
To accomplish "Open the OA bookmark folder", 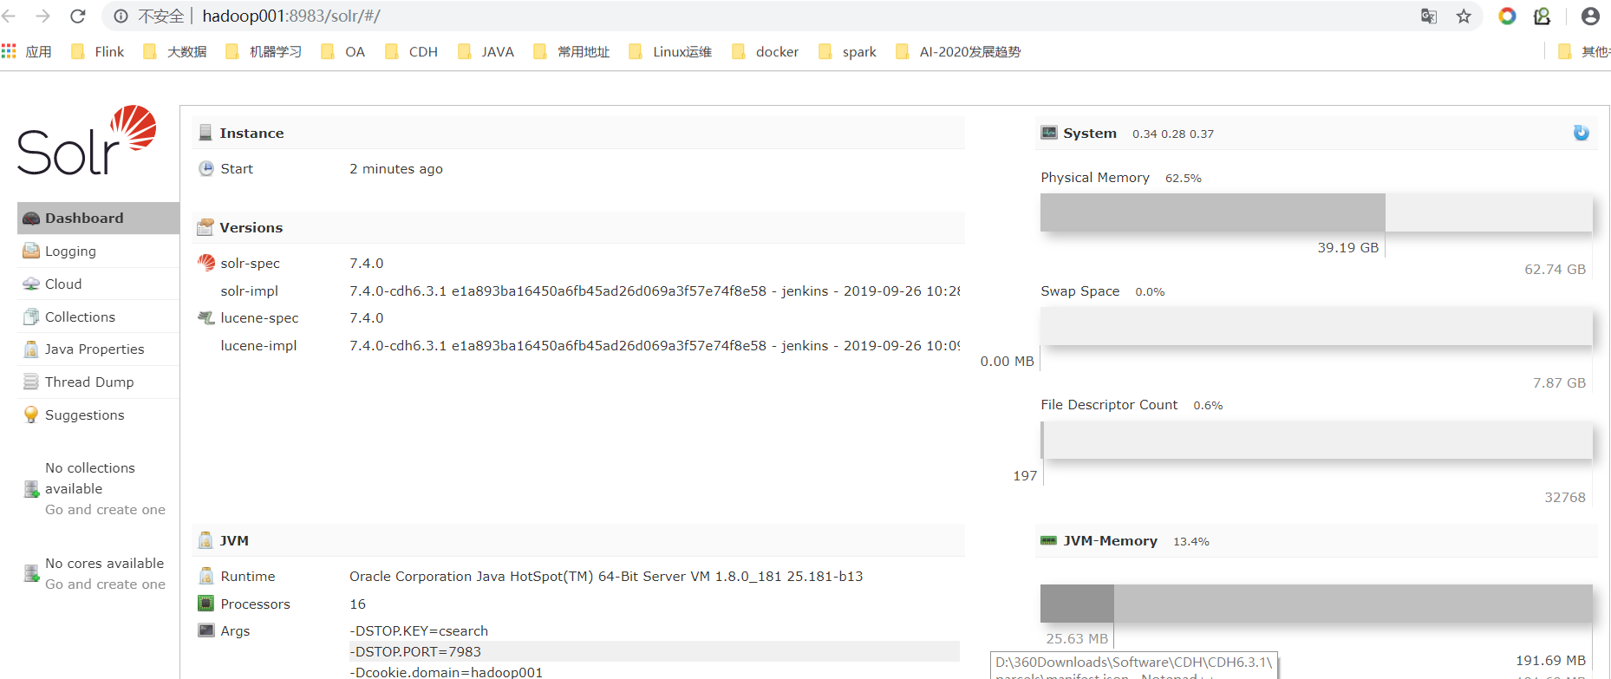I will coord(343,52).
